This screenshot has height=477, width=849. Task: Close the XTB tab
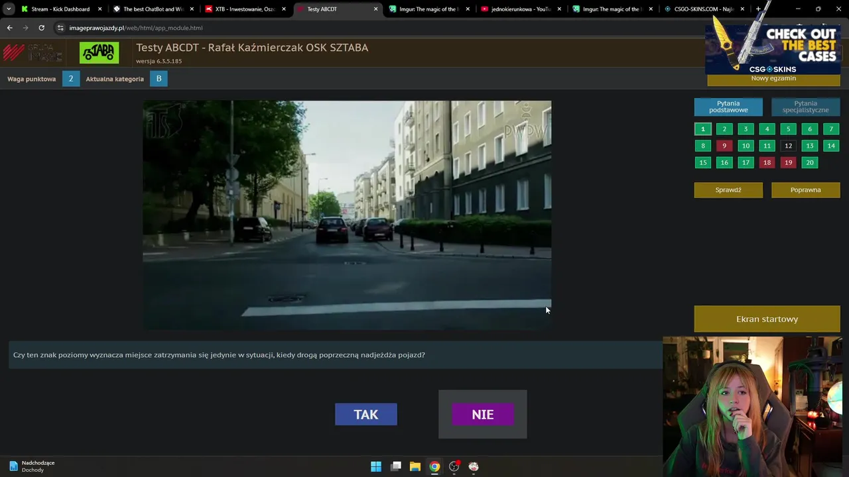284,9
